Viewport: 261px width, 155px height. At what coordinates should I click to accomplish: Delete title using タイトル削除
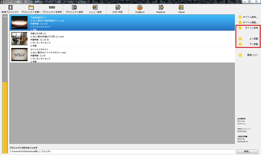[x=248, y=28]
